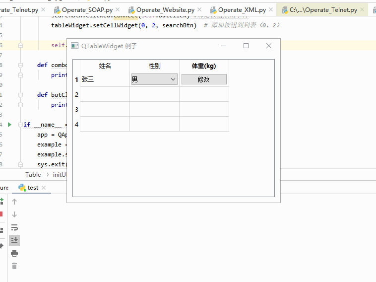
Task: Click the 性别 column header
Action: pyautogui.click(x=154, y=66)
